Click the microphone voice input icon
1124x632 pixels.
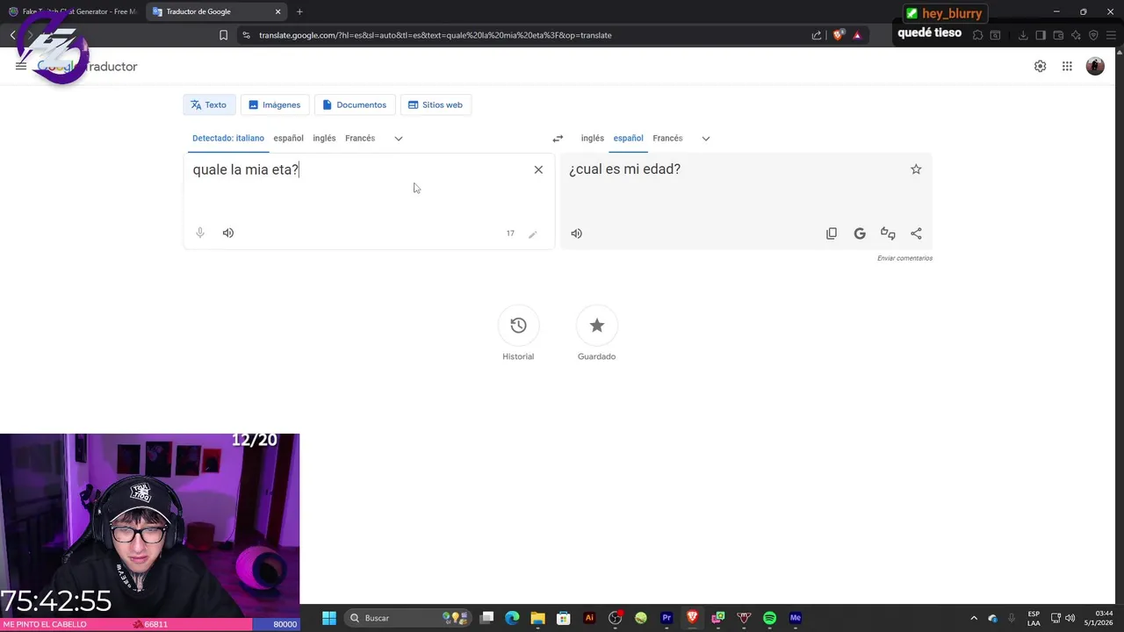tap(200, 233)
